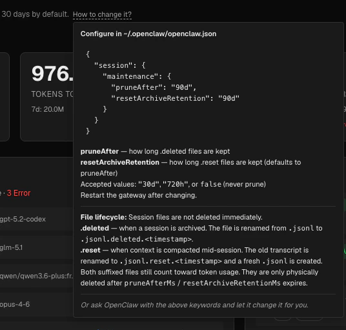Click the bold '.reset' lifecycle term
346x330 pixels.
tap(90, 251)
